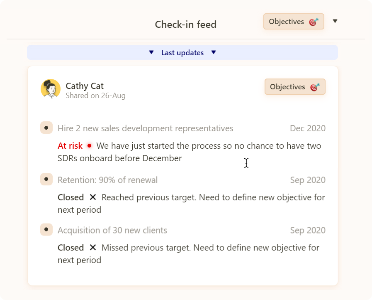Viewport: 372px width, 300px height.
Task: Expand the left arrow of Last updates
Action: pos(151,52)
